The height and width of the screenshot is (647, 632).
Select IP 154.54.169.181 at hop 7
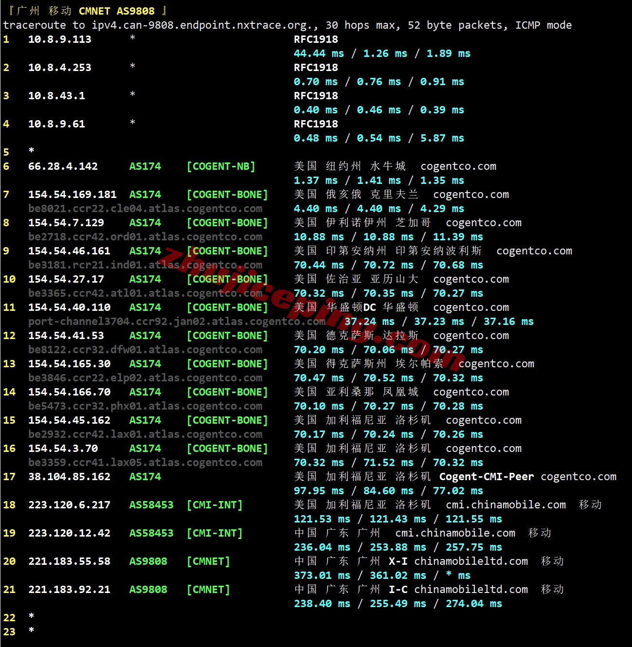tap(72, 195)
